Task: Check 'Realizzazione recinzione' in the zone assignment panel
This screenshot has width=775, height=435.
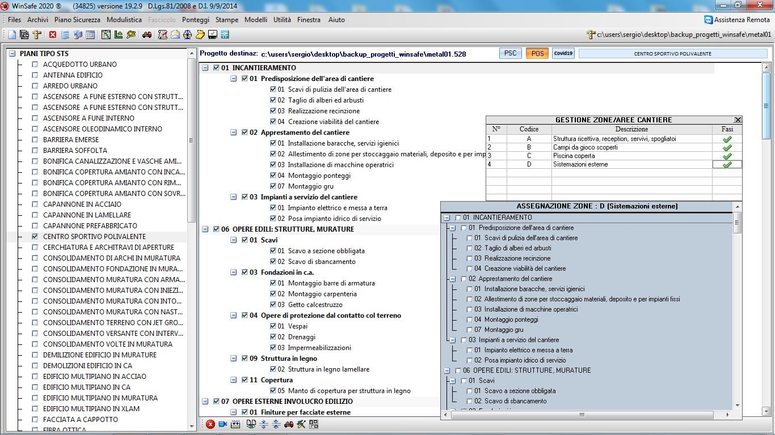Action: (x=469, y=258)
